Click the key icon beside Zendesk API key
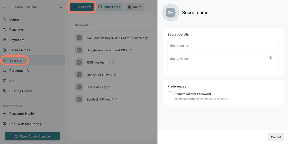288x144 pixels. click(79, 99)
